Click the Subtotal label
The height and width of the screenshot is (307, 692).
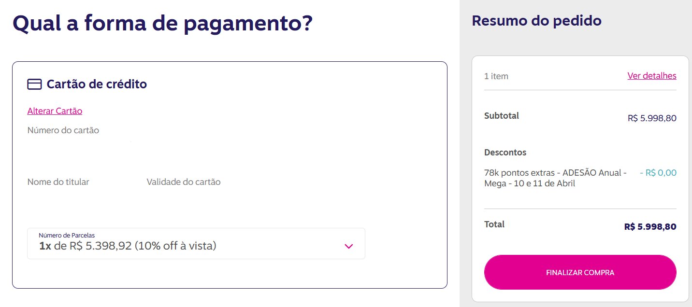click(502, 116)
